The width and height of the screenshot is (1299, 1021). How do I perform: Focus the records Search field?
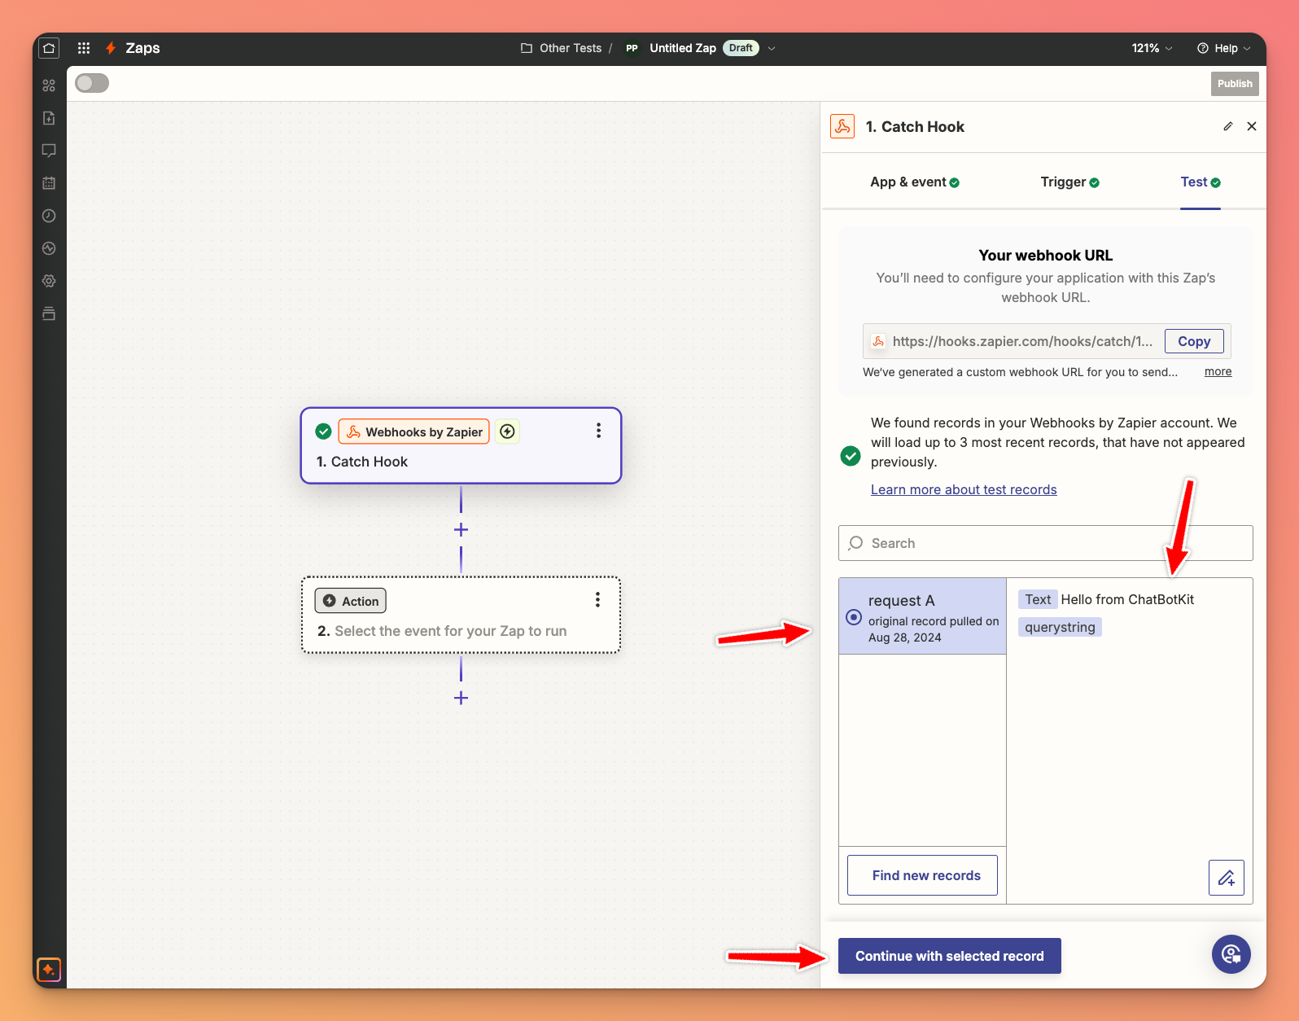pos(1045,543)
